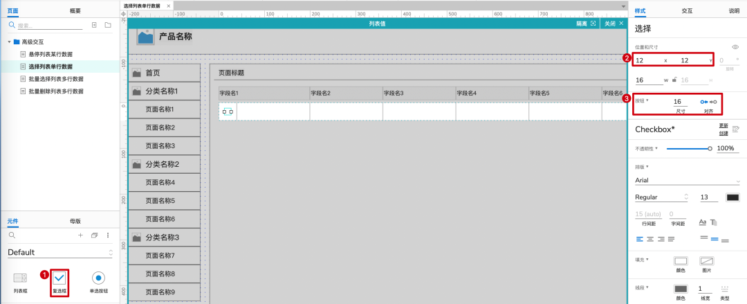The width and height of the screenshot is (747, 304).
Task: Click the 关闭 close button for repeater edit
Action: coord(614,24)
